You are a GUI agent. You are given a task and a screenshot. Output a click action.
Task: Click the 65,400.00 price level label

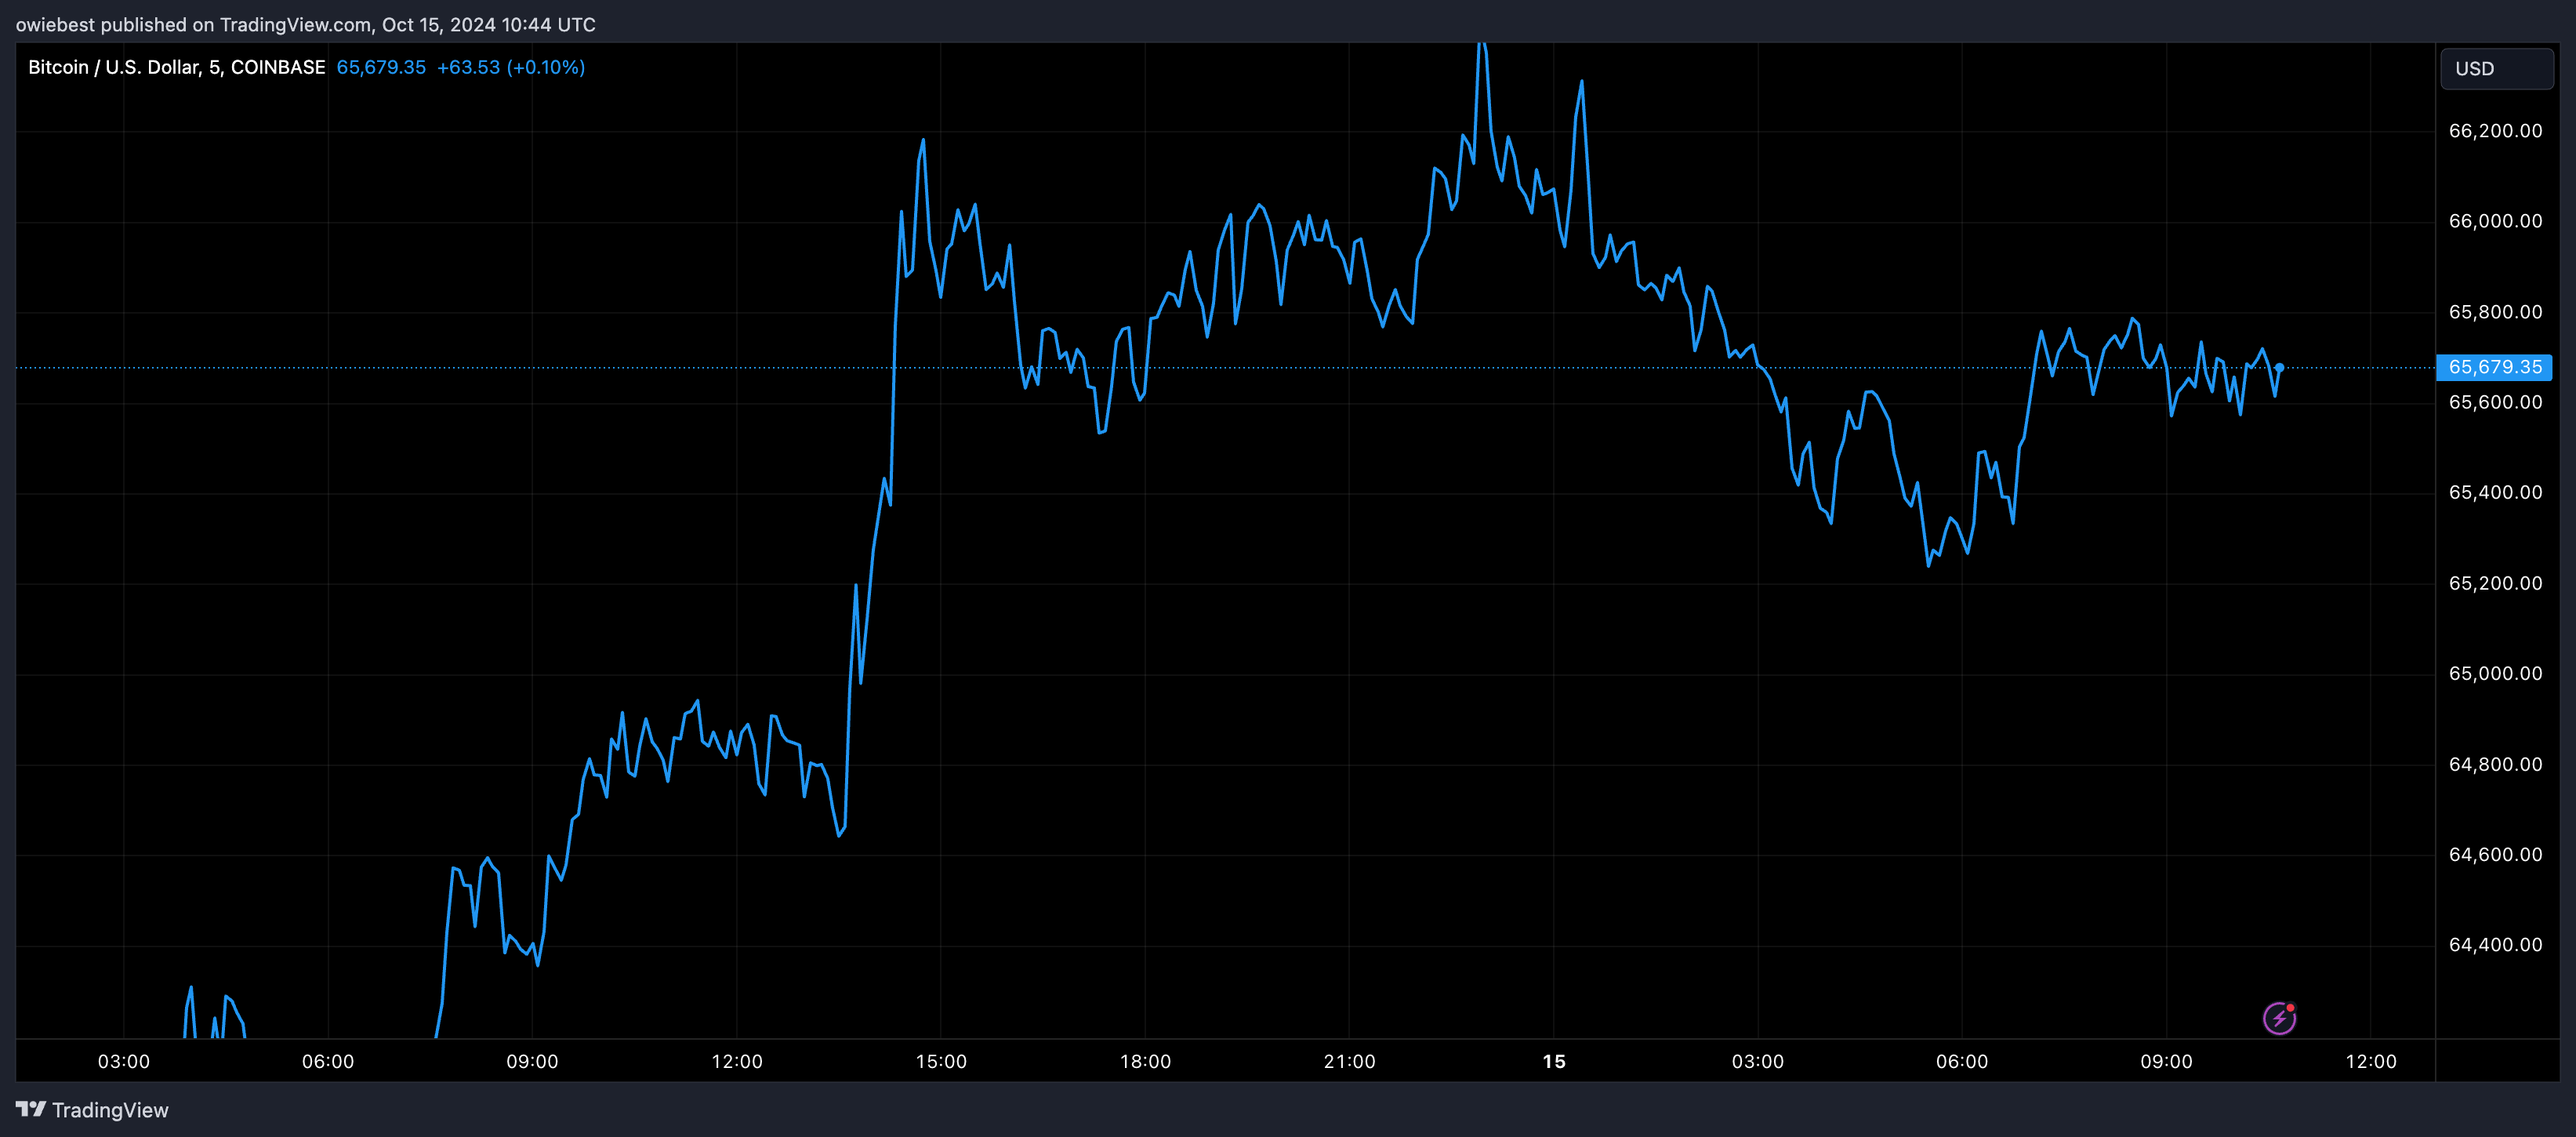click(2495, 492)
